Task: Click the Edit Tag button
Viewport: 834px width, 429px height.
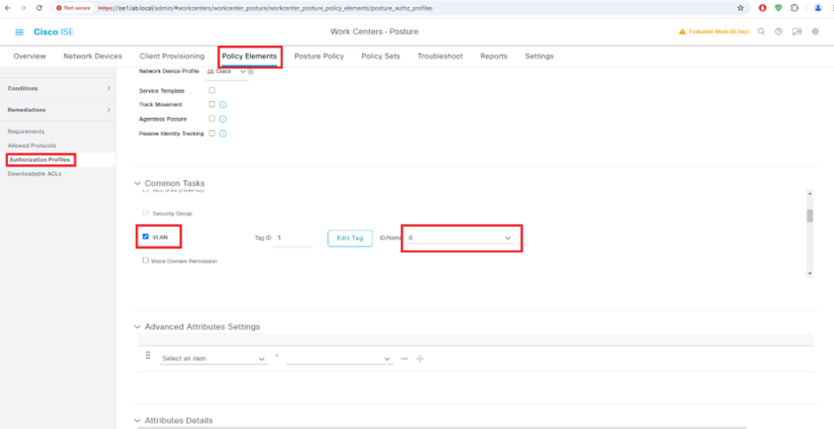Action: coord(350,238)
